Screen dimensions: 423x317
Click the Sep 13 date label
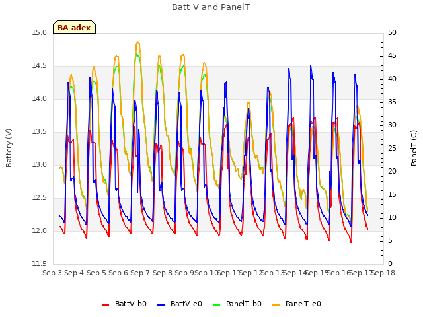click(x=273, y=273)
